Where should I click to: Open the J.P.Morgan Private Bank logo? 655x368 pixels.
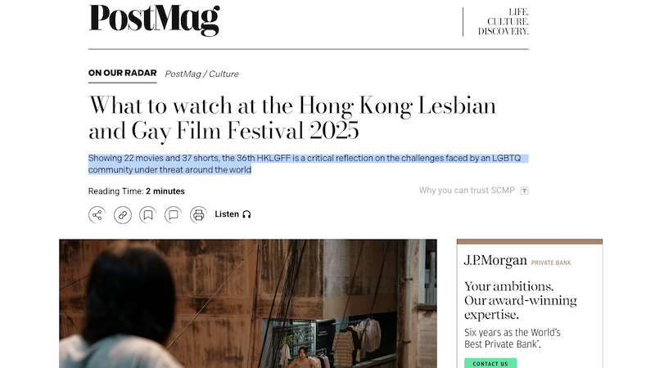[x=517, y=261]
